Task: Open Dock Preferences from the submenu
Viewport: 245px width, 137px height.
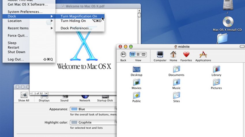Action: point(80,28)
